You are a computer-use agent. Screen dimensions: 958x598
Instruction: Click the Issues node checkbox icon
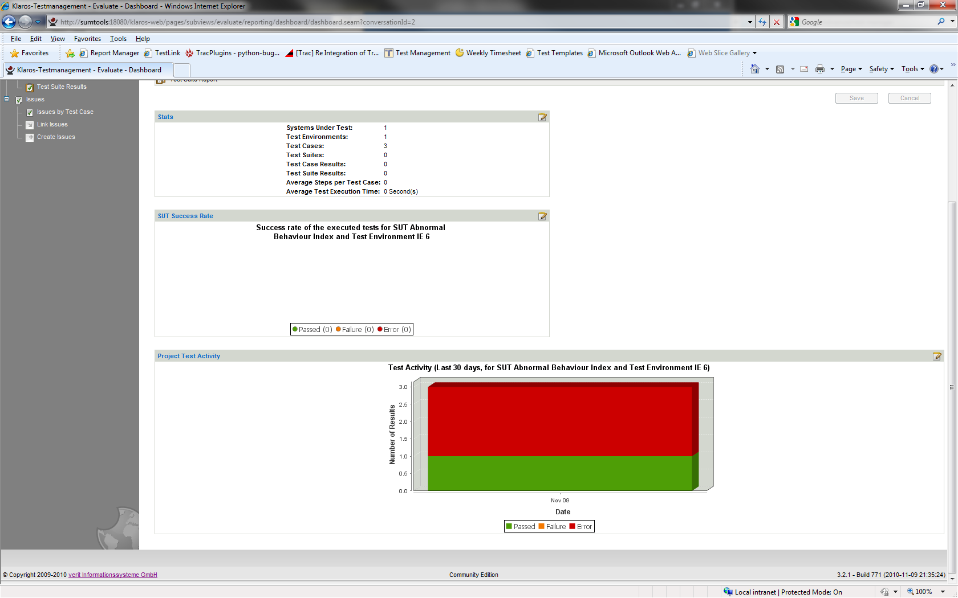coord(19,100)
